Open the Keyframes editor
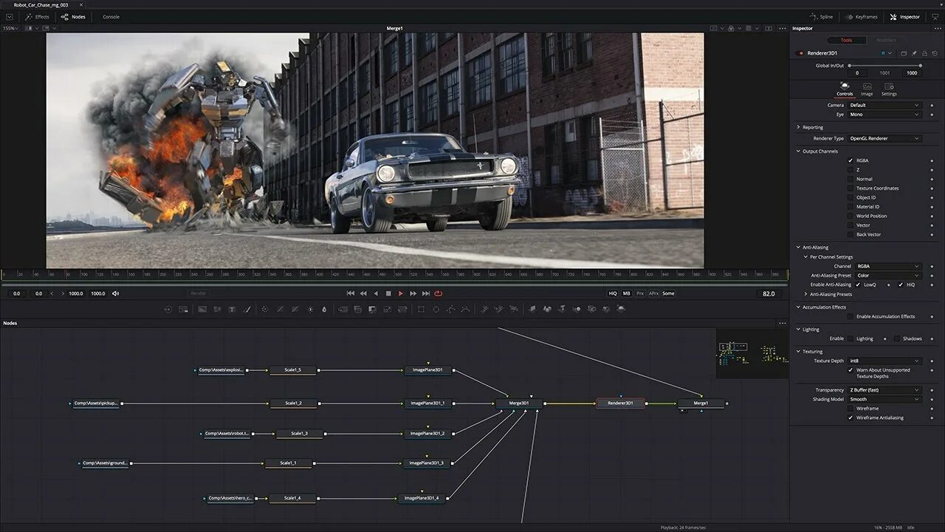The image size is (945, 532). click(x=862, y=16)
